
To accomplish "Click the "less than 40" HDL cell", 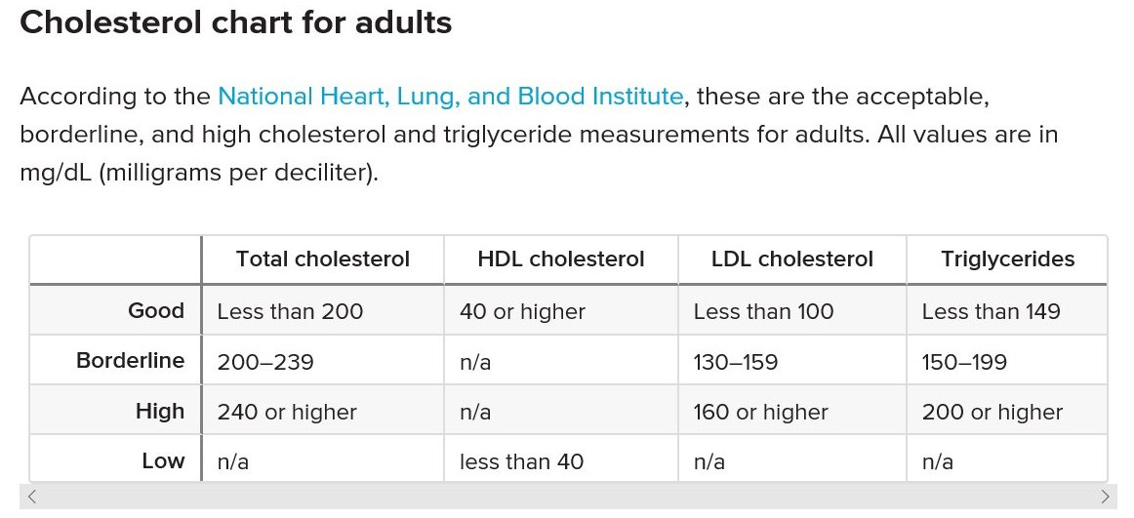I will (521, 462).
